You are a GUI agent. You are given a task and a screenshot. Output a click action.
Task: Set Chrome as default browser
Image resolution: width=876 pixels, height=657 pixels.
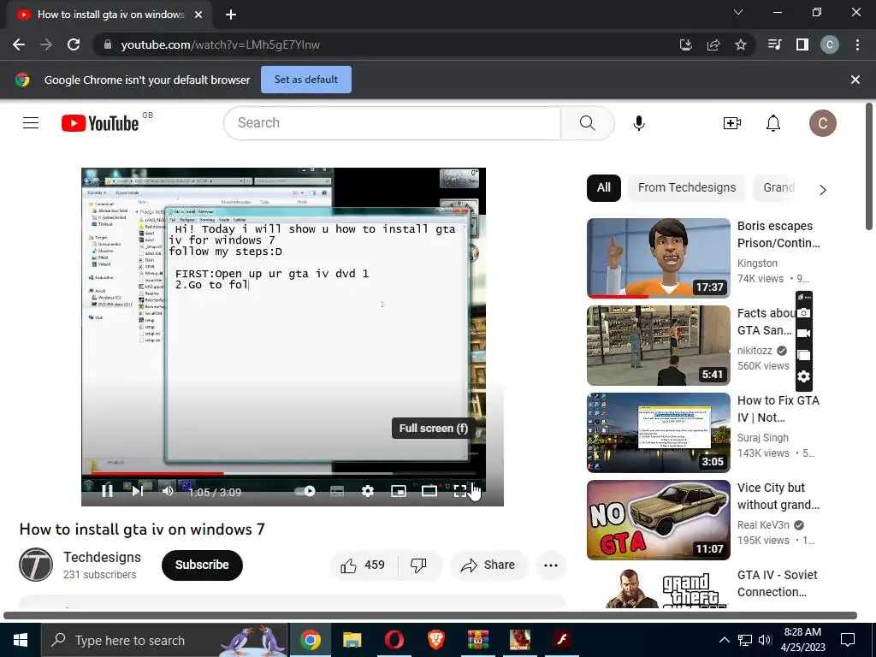click(305, 80)
